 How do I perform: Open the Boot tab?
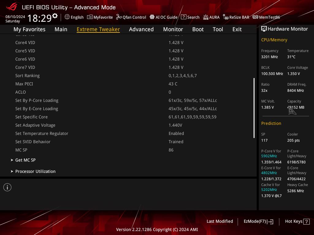coord(198,29)
